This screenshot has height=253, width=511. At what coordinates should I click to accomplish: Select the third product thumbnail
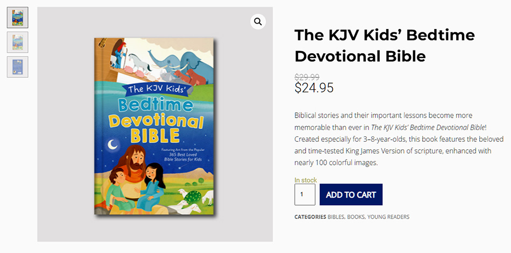coord(17,67)
